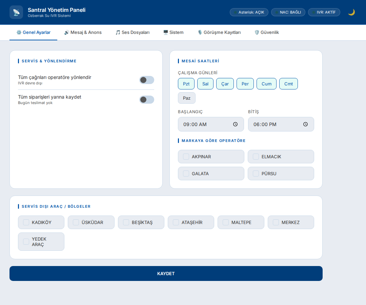Switch to the Güvenlik tab
This screenshot has height=305, width=366.
(267, 33)
